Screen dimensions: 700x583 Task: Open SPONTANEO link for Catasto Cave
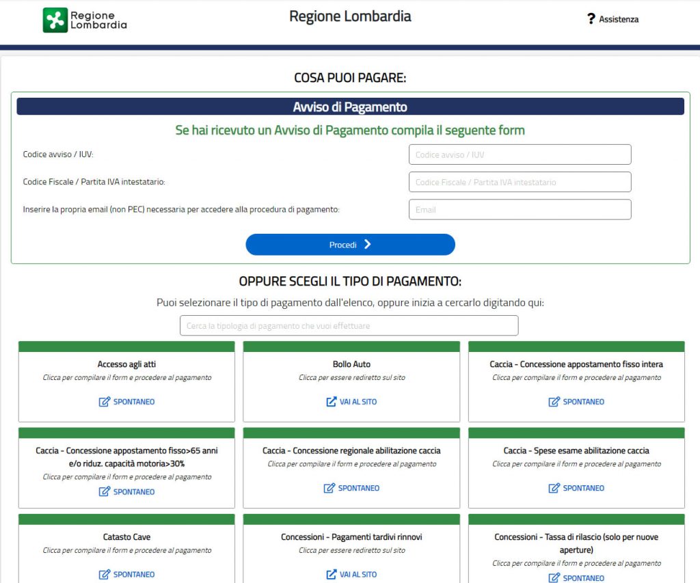(x=133, y=574)
